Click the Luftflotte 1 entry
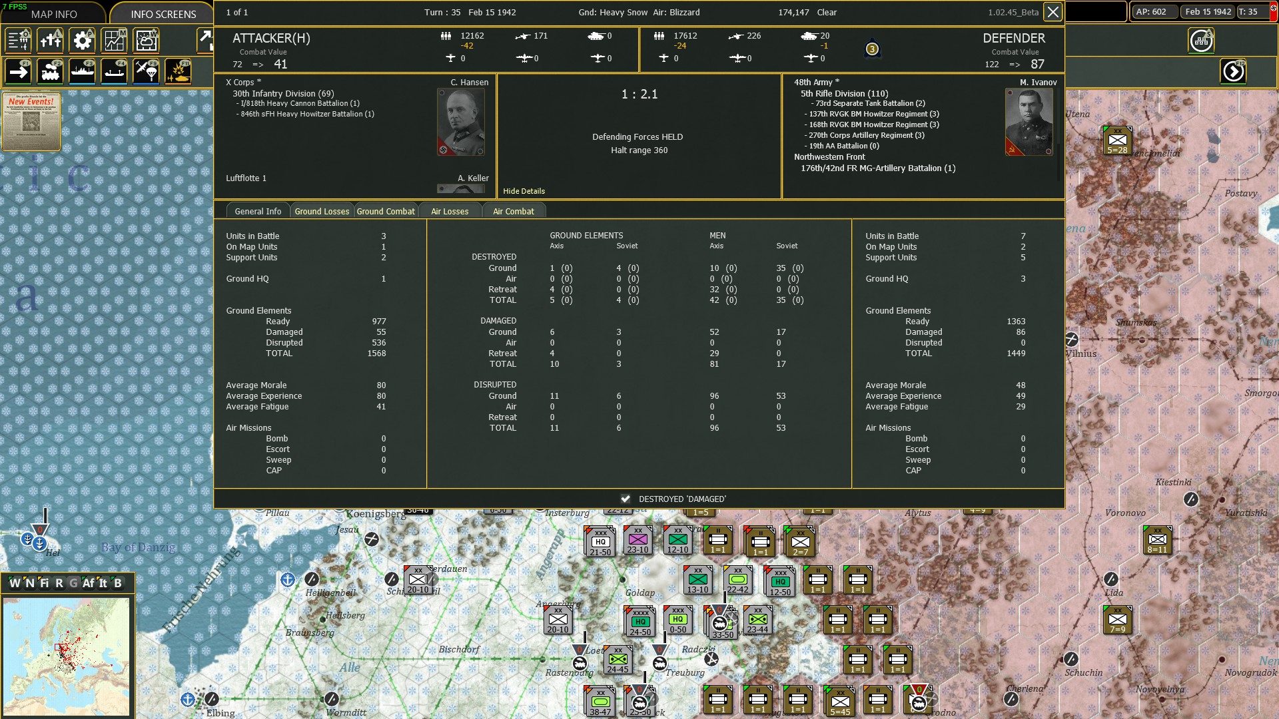 pos(246,178)
